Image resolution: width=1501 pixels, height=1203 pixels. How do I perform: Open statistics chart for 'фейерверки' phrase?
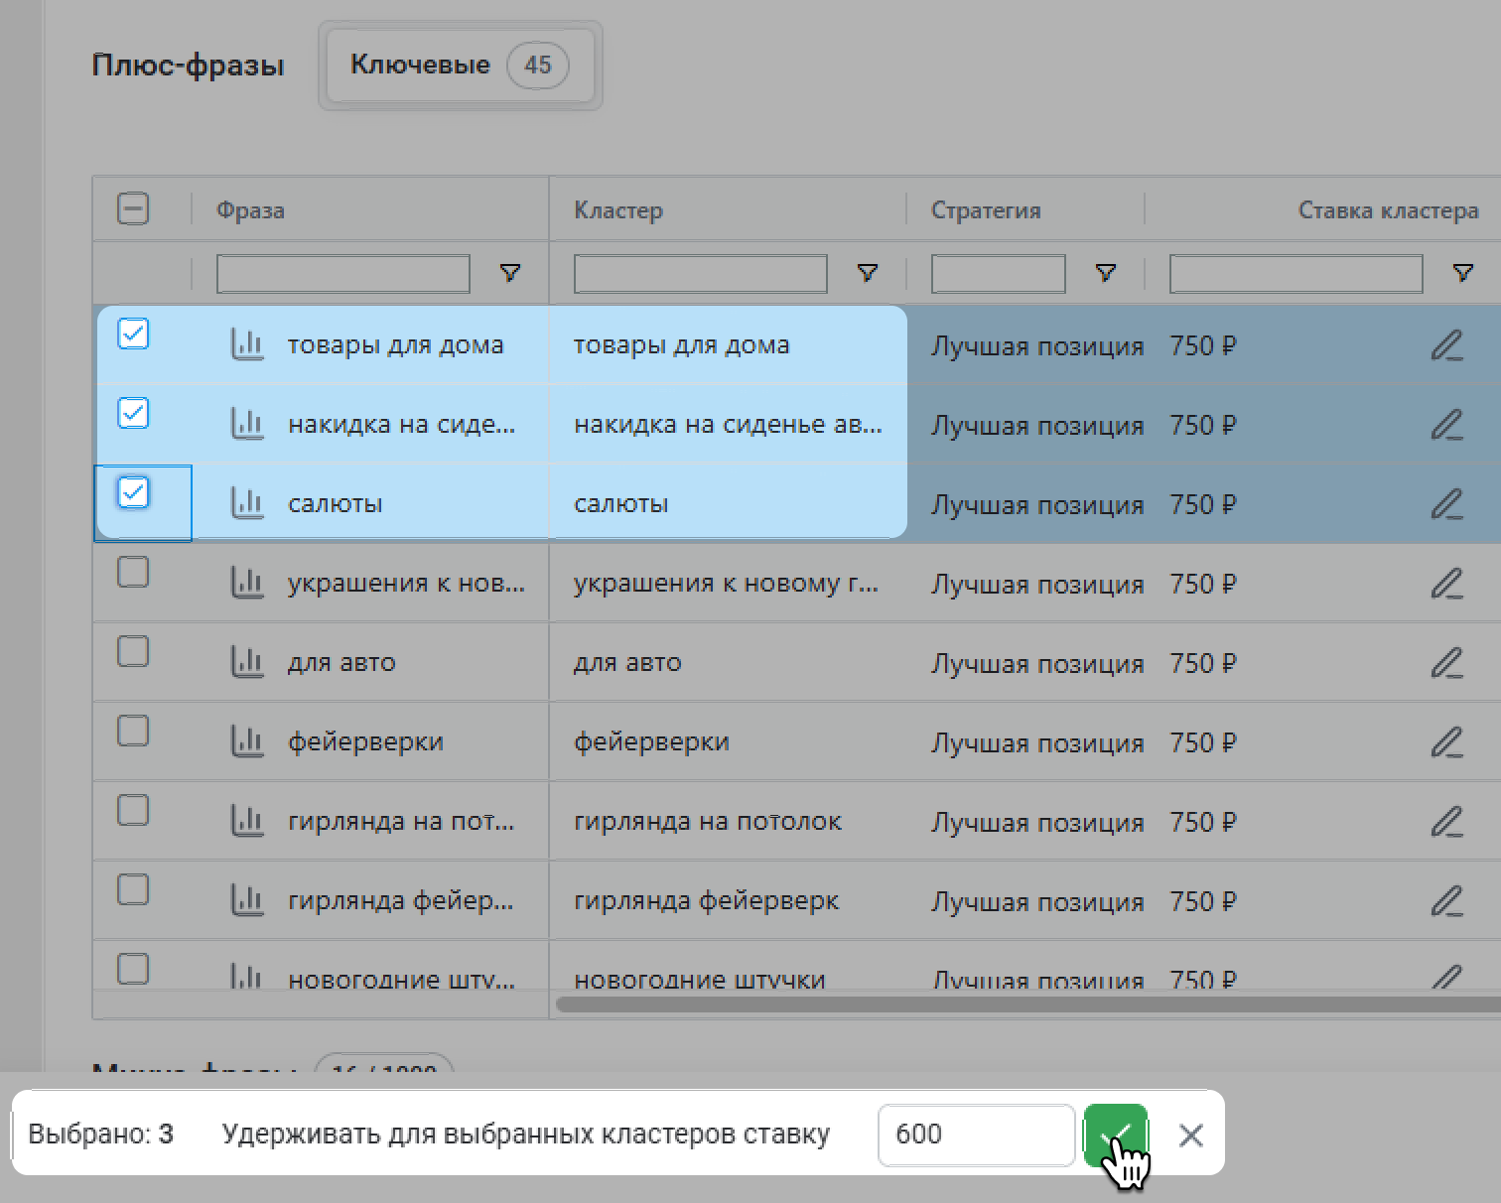click(246, 741)
